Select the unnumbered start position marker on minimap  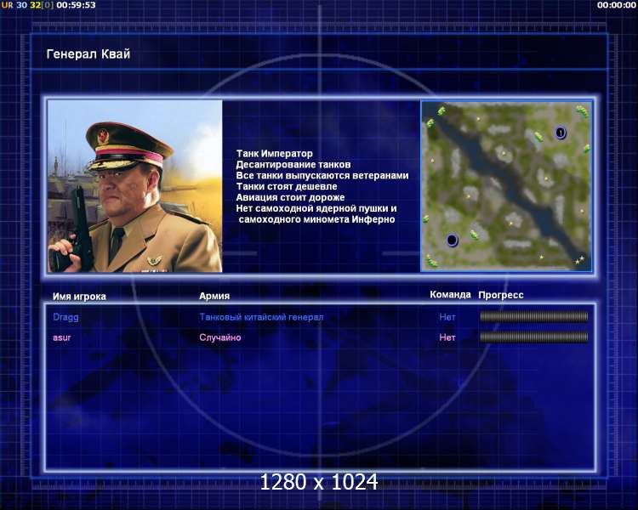click(x=452, y=240)
